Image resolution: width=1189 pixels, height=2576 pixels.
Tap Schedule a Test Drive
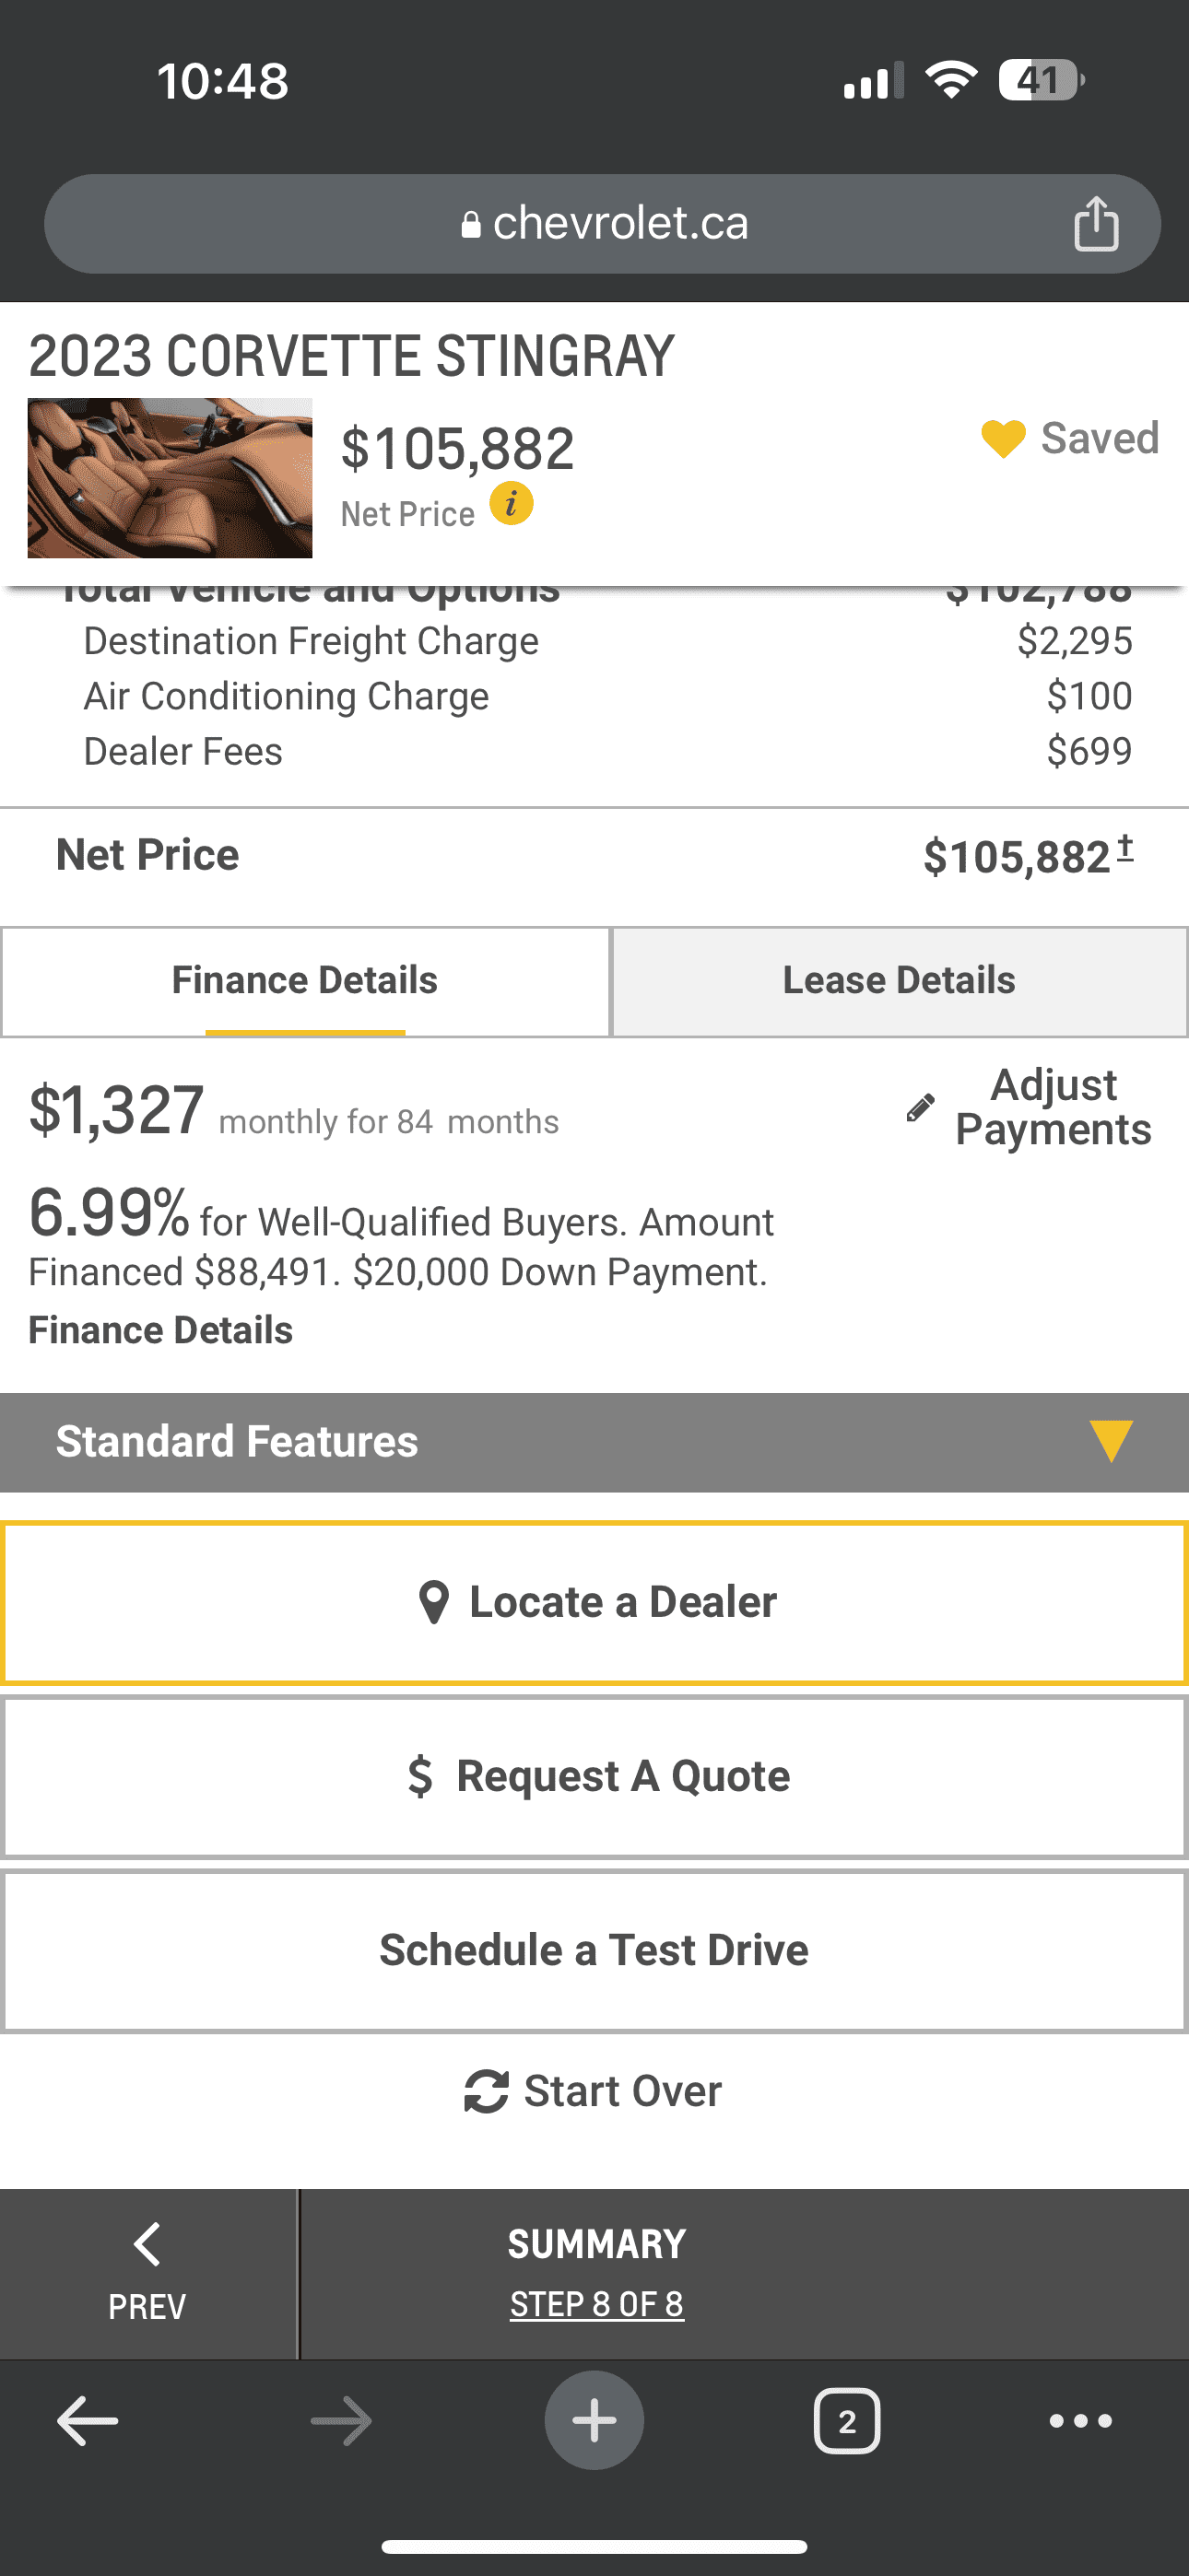(x=594, y=1951)
